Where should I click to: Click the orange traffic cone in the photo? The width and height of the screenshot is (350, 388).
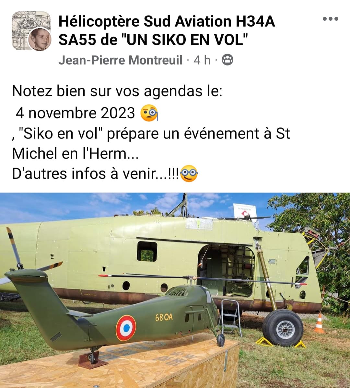pyautogui.click(x=319, y=323)
